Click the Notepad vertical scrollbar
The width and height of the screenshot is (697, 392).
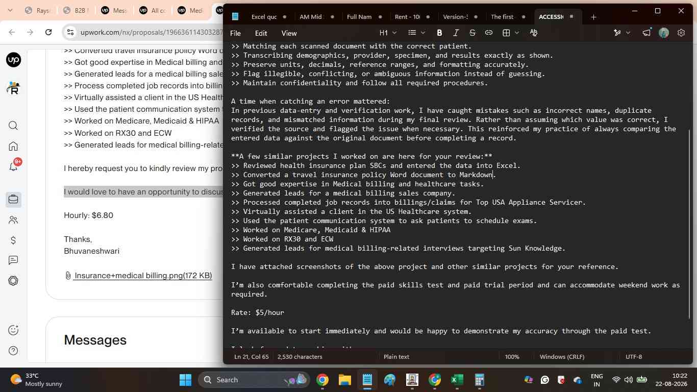[x=689, y=224]
